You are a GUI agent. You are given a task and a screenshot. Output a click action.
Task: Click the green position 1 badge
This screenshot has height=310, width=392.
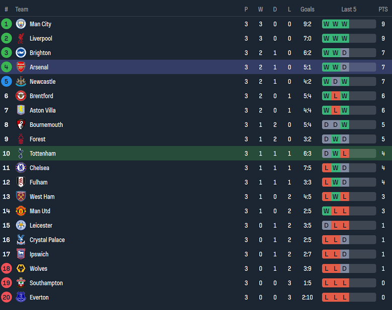tap(7, 24)
